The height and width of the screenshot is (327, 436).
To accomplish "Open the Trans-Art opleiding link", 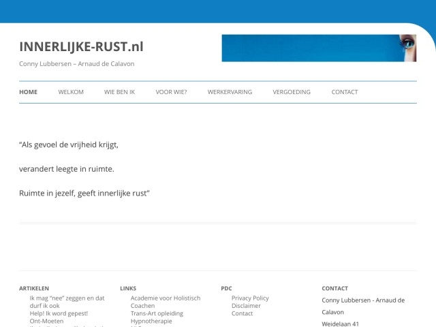I will pos(157,313).
